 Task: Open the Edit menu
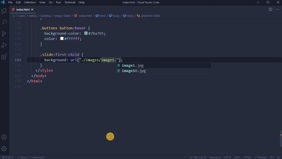18,2
